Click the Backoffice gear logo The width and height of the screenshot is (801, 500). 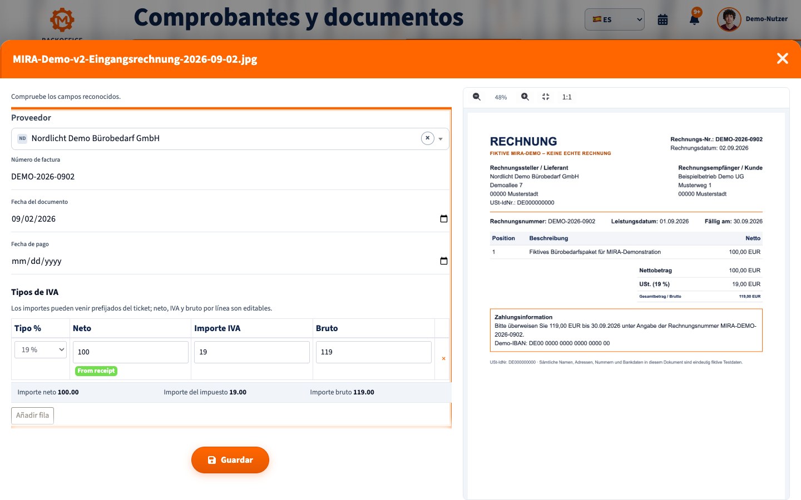pos(62,20)
